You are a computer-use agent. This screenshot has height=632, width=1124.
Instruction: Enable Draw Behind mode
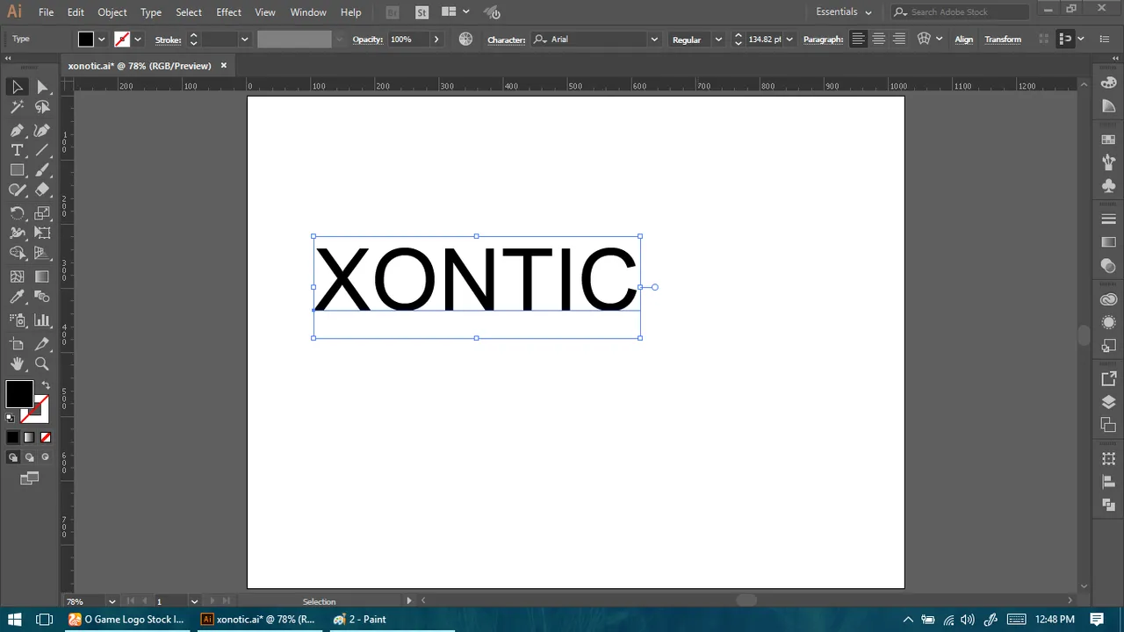pos(29,457)
